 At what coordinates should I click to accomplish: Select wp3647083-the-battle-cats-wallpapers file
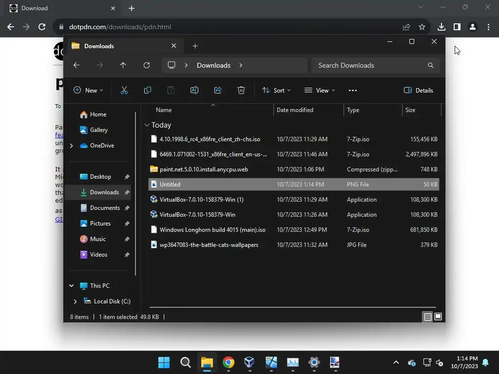tap(294, 245)
